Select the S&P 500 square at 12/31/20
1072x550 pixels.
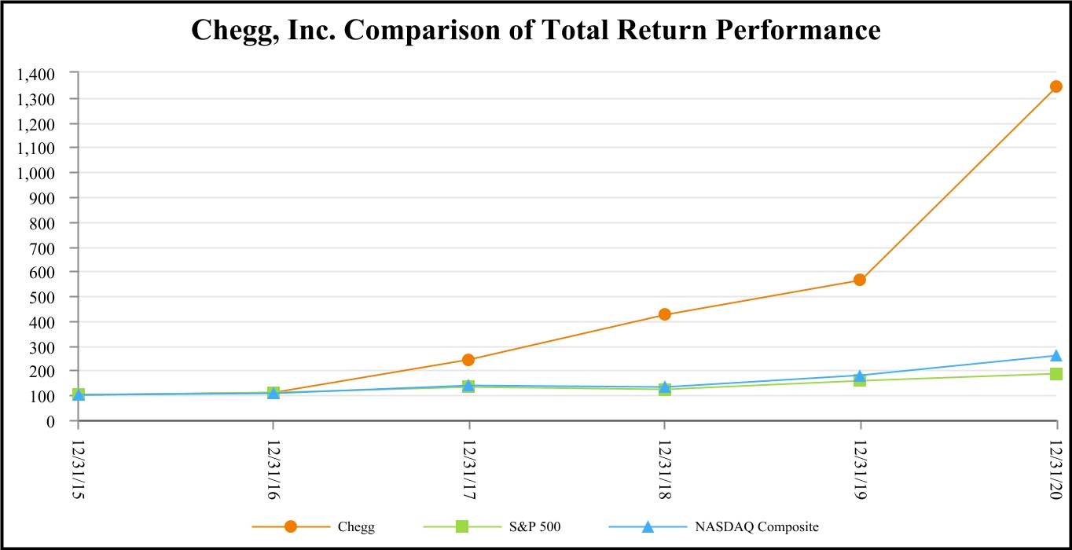click(x=1055, y=374)
